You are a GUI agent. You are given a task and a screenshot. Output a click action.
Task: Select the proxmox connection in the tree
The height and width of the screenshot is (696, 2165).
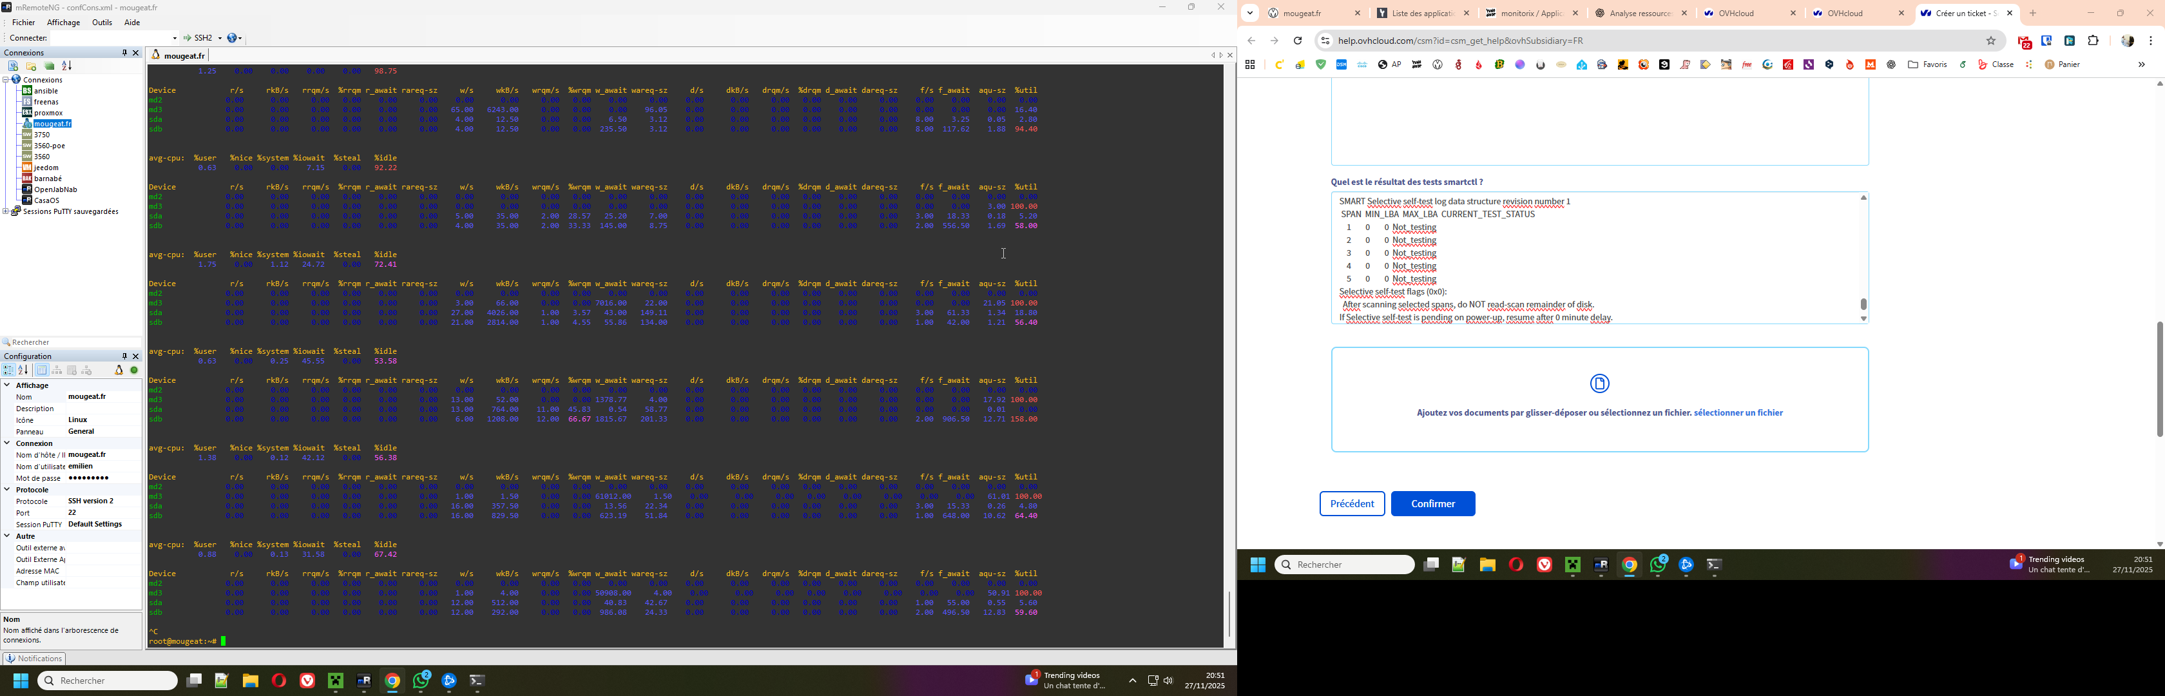pyautogui.click(x=48, y=113)
